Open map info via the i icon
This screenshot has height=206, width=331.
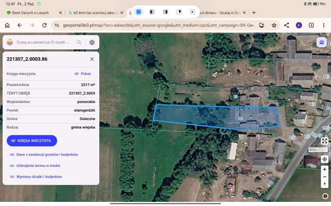325,196
